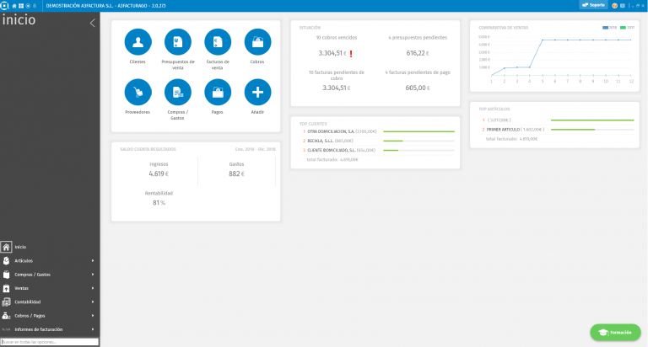The width and height of the screenshot is (648, 347).
Task: Open the Proveedores shortcut icon
Action: (138, 92)
